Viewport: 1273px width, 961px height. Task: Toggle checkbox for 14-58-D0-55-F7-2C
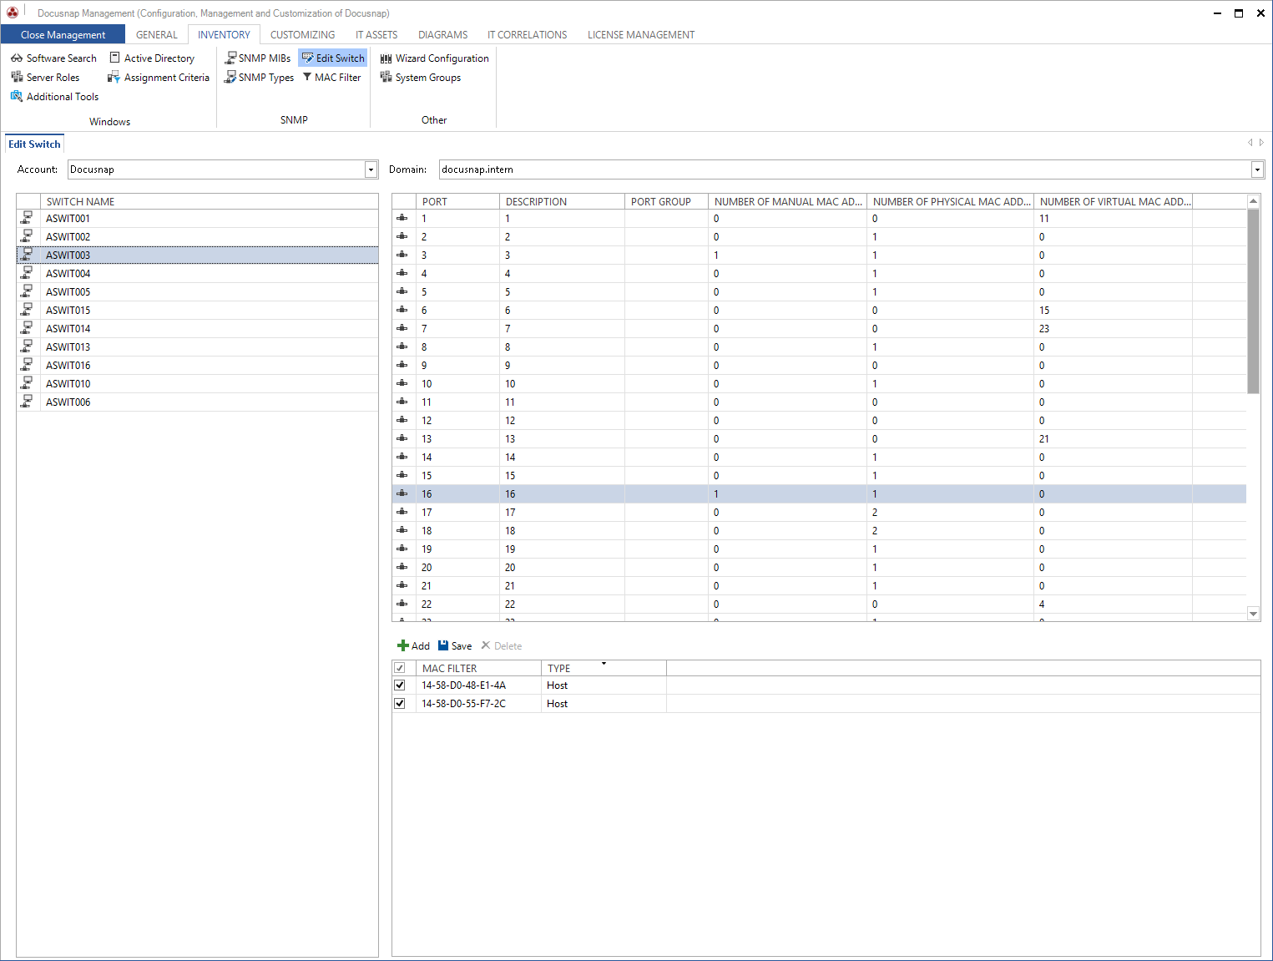[x=400, y=704]
